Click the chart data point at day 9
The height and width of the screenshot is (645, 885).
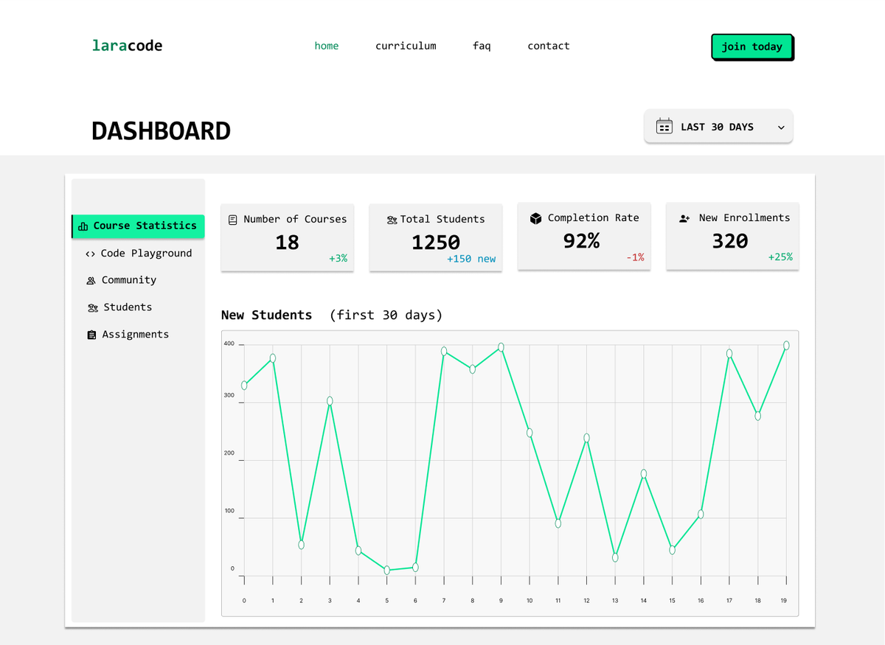coord(501,347)
